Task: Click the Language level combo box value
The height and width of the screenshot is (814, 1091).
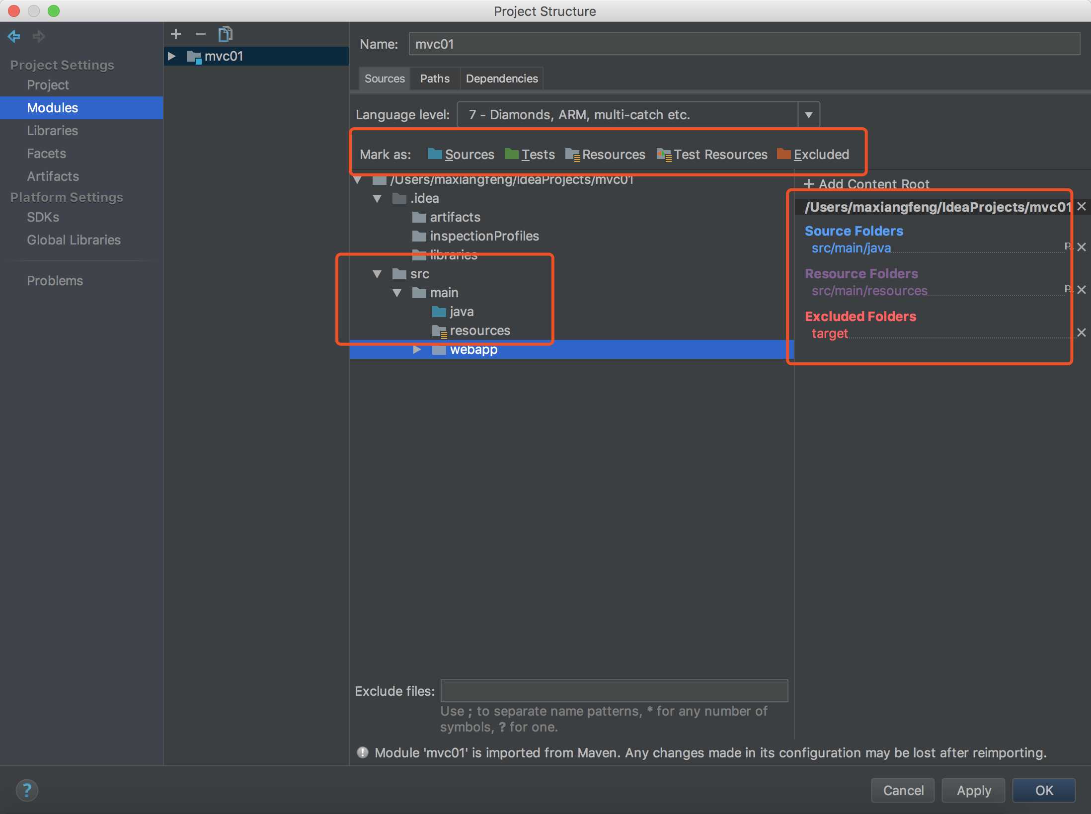Action: (x=627, y=115)
